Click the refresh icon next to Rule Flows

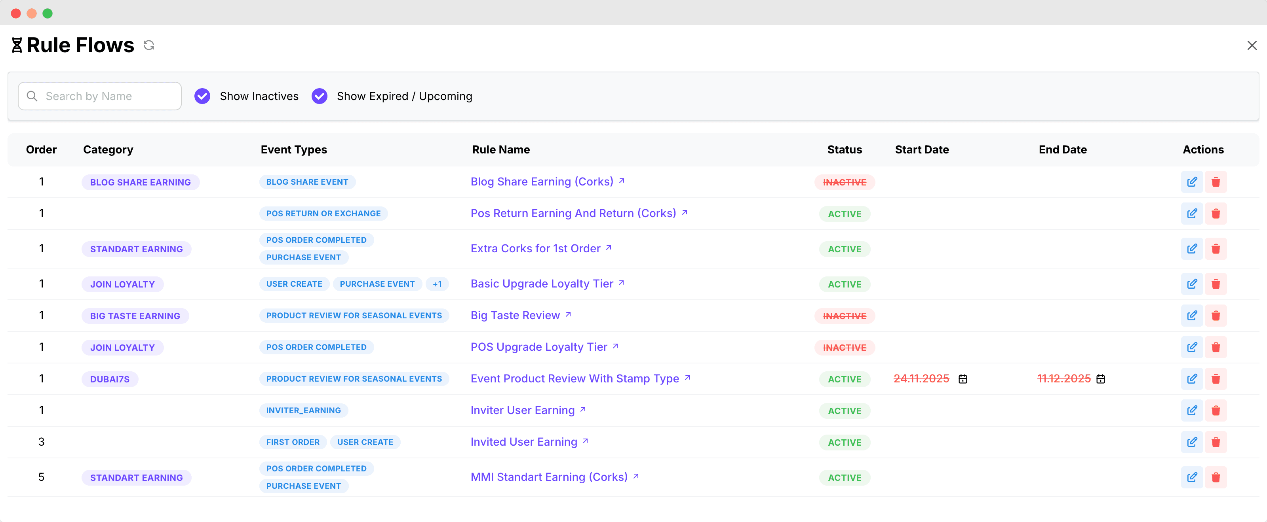pos(148,45)
